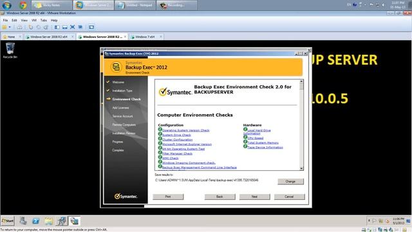412x232 pixels.
Task: Open Backup Exec Management Command Line Interface link
Action: point(200,168)
